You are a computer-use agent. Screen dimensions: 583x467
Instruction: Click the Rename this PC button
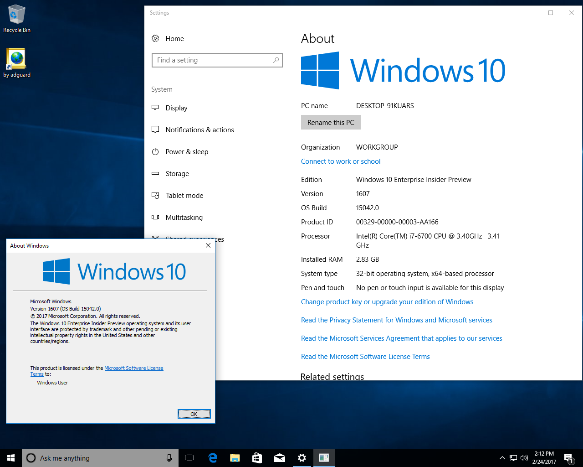(331, 122)
